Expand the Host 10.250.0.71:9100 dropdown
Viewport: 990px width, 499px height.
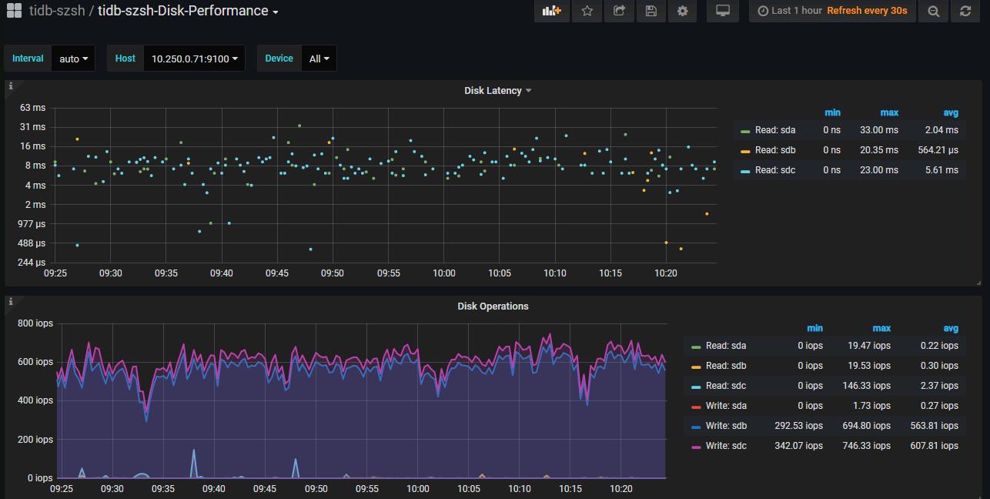click(x=194, y=59)
